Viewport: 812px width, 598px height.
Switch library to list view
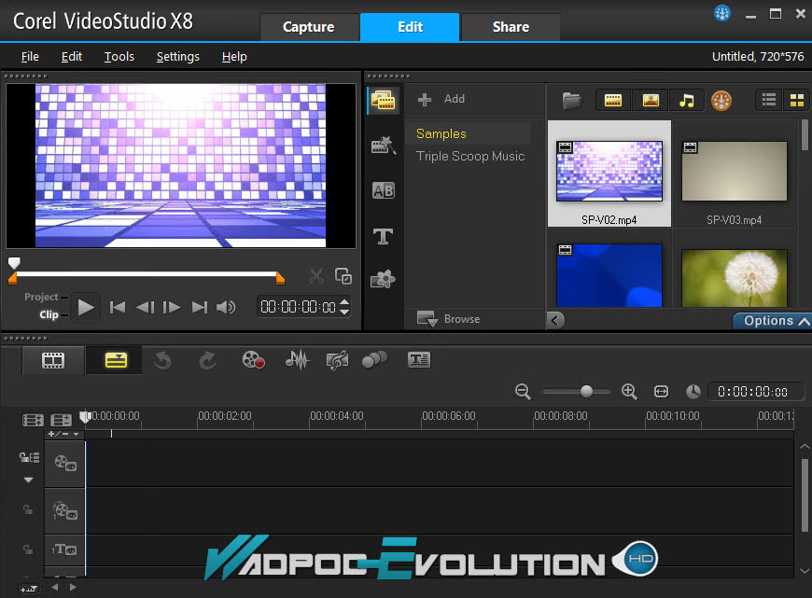click(x=769, y=100)
